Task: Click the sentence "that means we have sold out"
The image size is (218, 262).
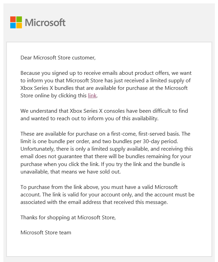Action: point(85,172)
